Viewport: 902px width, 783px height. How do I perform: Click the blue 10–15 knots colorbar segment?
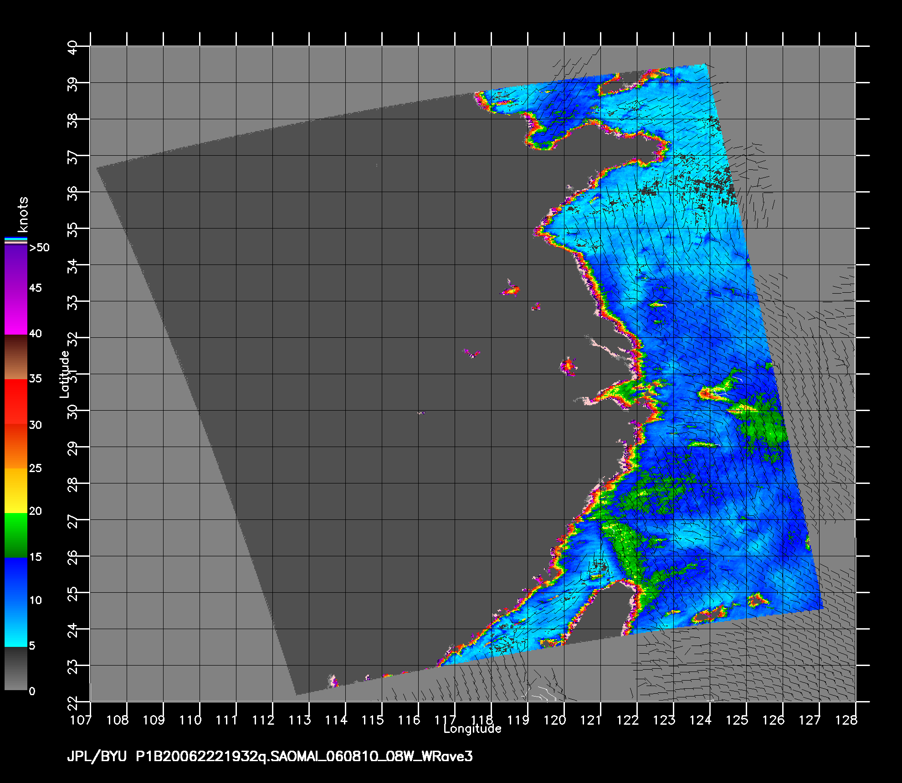[x=16, y=580]
